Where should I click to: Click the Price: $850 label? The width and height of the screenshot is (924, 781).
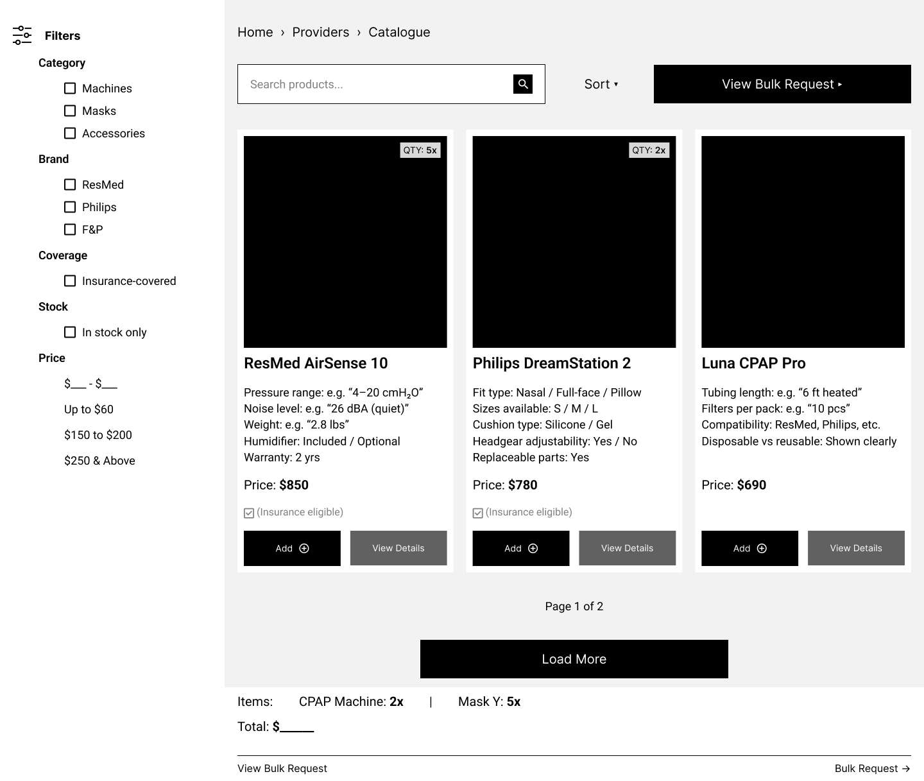coord(276,485)
